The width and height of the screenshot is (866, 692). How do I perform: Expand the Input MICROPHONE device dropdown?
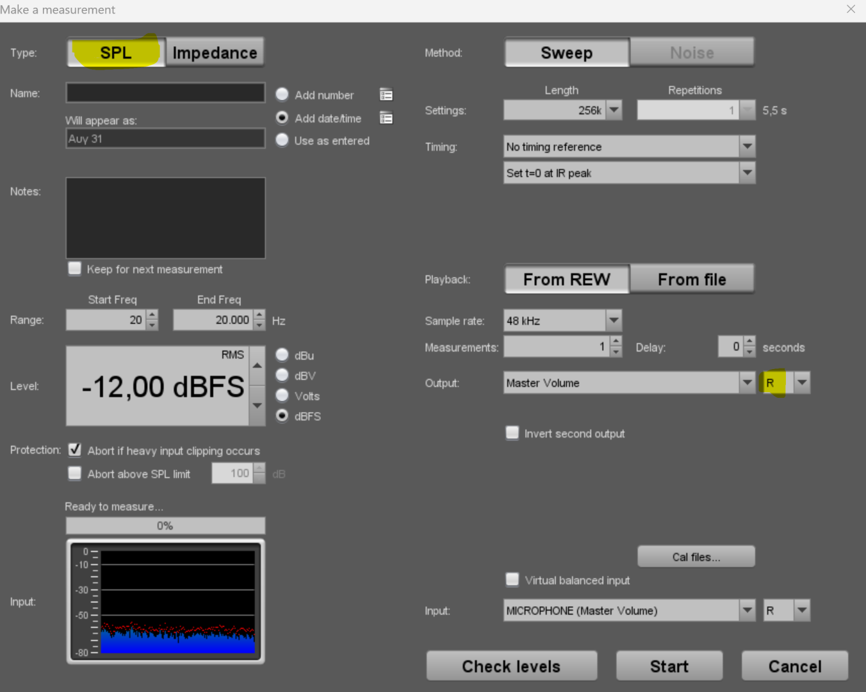click(748, 611)
